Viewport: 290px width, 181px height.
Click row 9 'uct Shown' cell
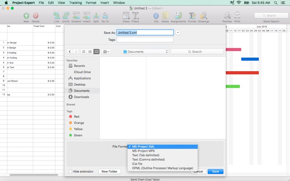20,81
